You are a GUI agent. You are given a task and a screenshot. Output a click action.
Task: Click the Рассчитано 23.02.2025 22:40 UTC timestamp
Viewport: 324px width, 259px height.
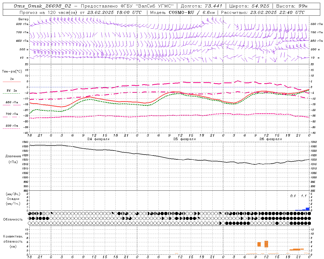pyautogui.click(x=263, y=12)
